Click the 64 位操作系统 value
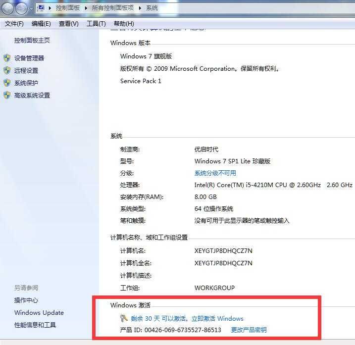The image size is (355, 345). click(x=214, y=209)
